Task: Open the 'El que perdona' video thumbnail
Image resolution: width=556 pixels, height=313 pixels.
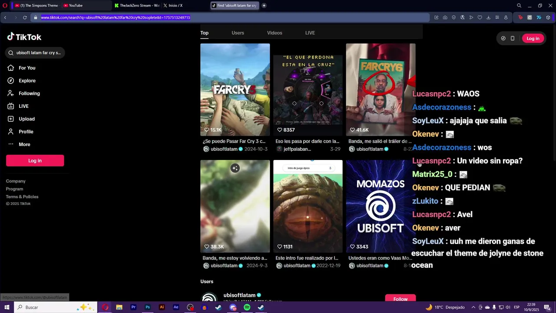Action: pos(308,90)
